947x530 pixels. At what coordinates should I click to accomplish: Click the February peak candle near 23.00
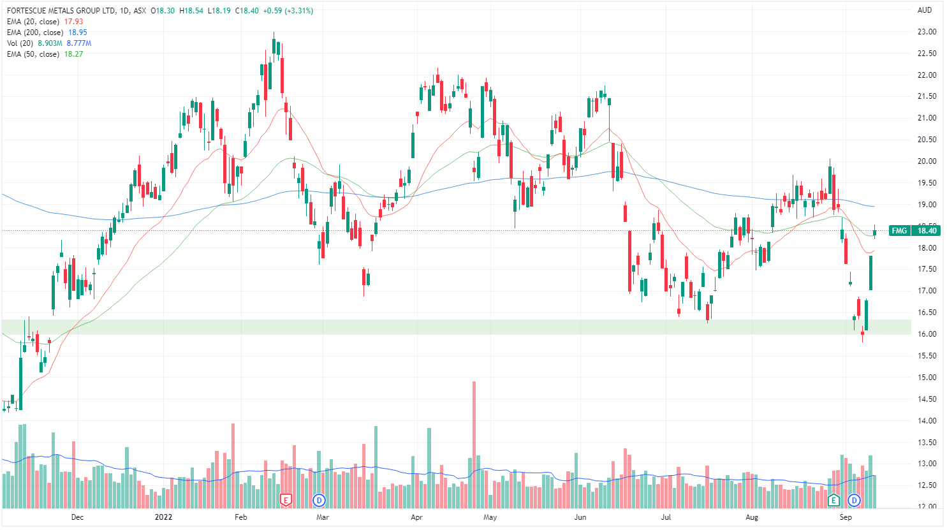click(274, 47)
